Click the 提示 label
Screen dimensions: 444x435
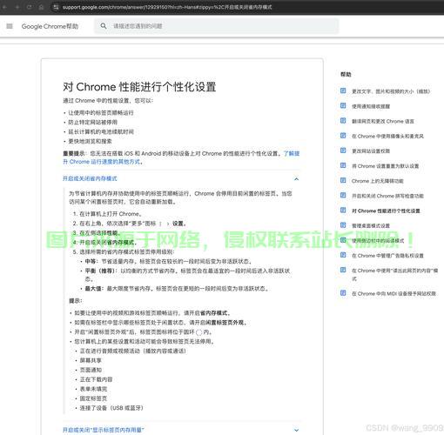(x=76, y=301)
